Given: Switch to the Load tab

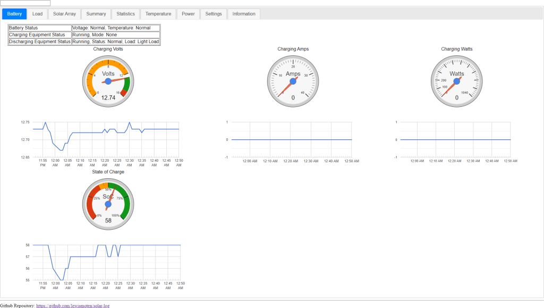Looking at the screenshot, I should point(37,14).
